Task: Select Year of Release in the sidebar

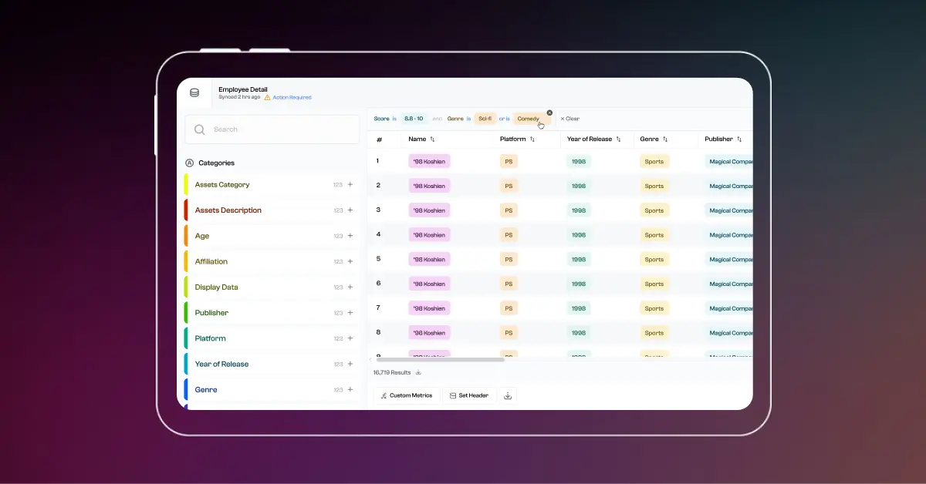Action: tap(221, 364)
